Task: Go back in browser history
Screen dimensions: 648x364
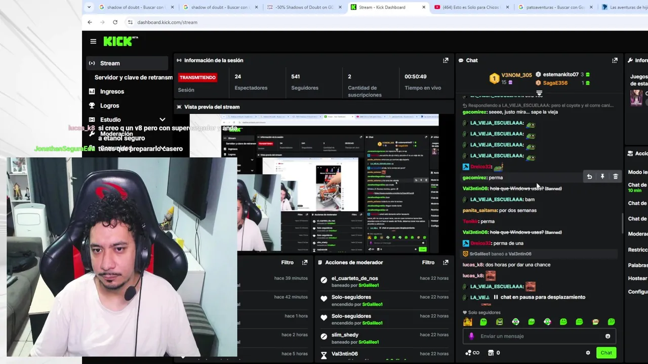Action: 90,22
